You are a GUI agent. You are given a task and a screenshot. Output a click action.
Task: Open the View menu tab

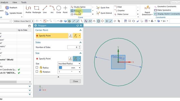tap(15, 2)
